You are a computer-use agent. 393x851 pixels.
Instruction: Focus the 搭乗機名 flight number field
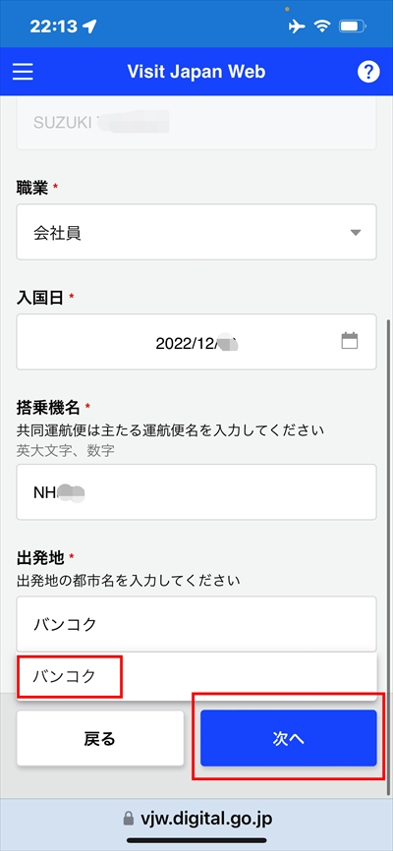(196, 491)
